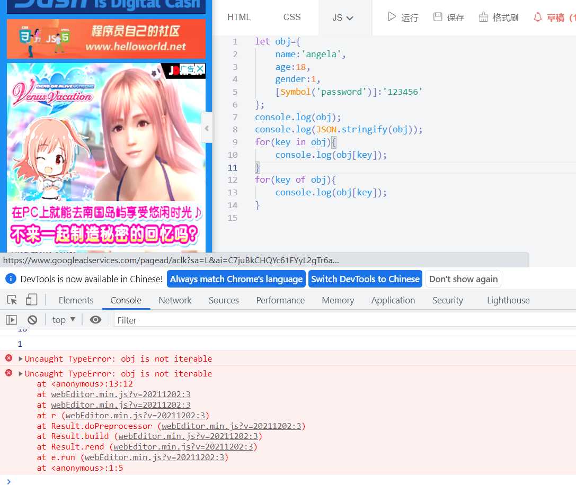Open the top JavaScript context dropdown
Screen dimensions: 576x485
pos(64,320)
